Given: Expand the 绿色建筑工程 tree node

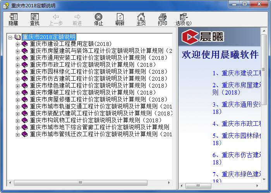Looking at the screenshot, I should pyautogui.click(x=17, y=86).
